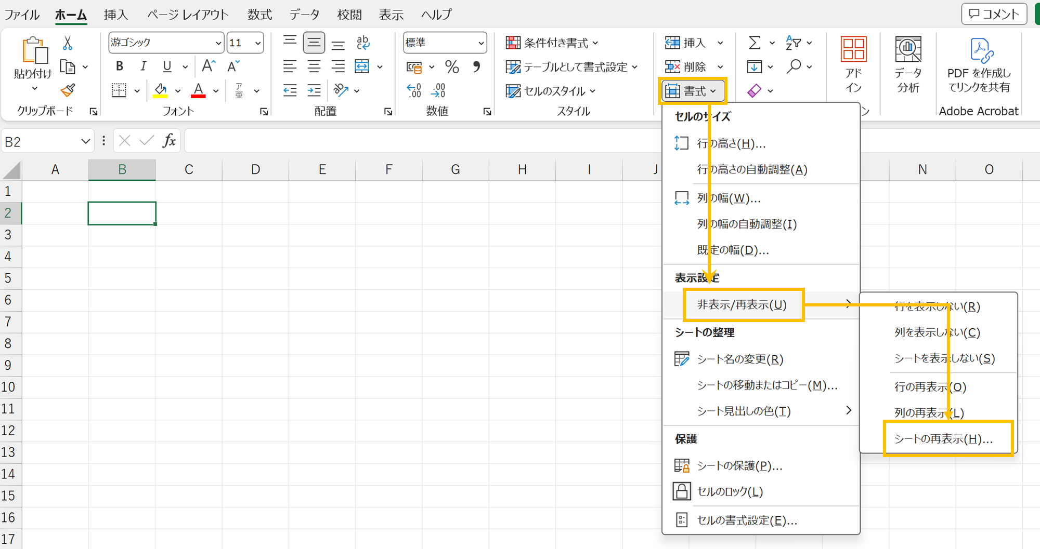Click the 書式 format button
The image size is (1040, 549).
(692, 91)
